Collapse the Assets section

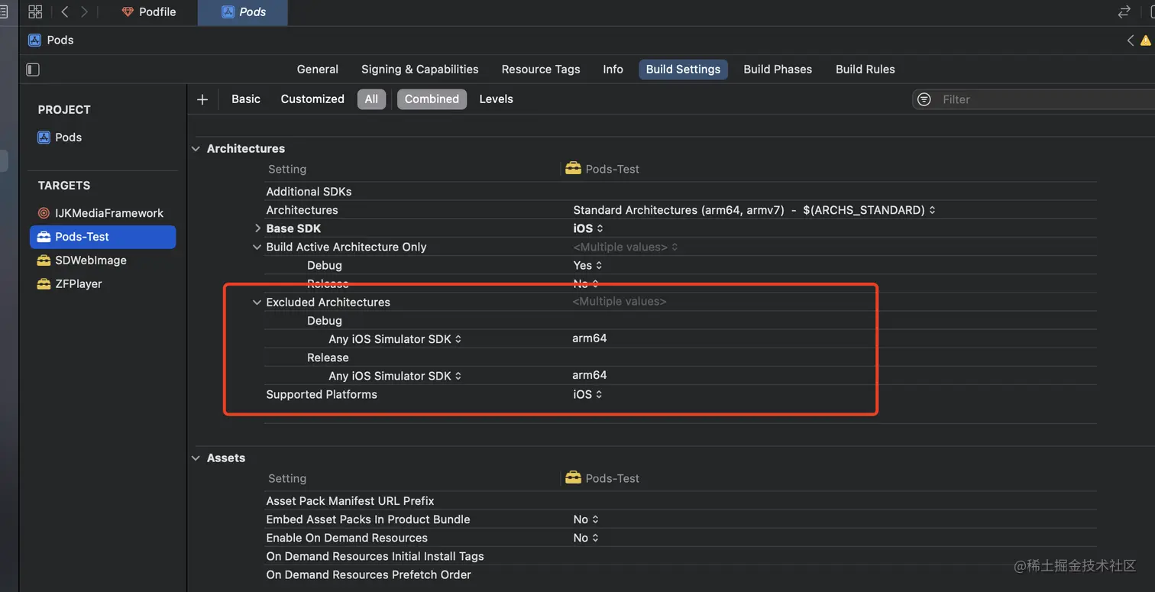click(196, 458)
